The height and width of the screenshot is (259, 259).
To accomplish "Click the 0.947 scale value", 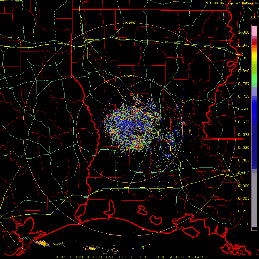I will (x=244, y=45).
